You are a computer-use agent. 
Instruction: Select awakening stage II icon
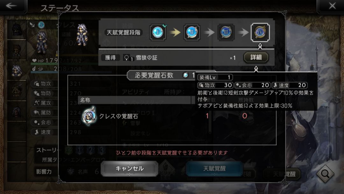point(192,32)
